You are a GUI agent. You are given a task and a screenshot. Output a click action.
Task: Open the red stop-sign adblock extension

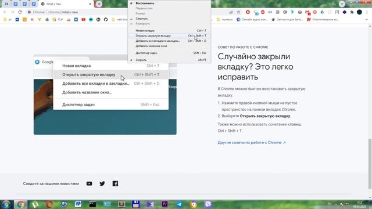click(263, 12)
